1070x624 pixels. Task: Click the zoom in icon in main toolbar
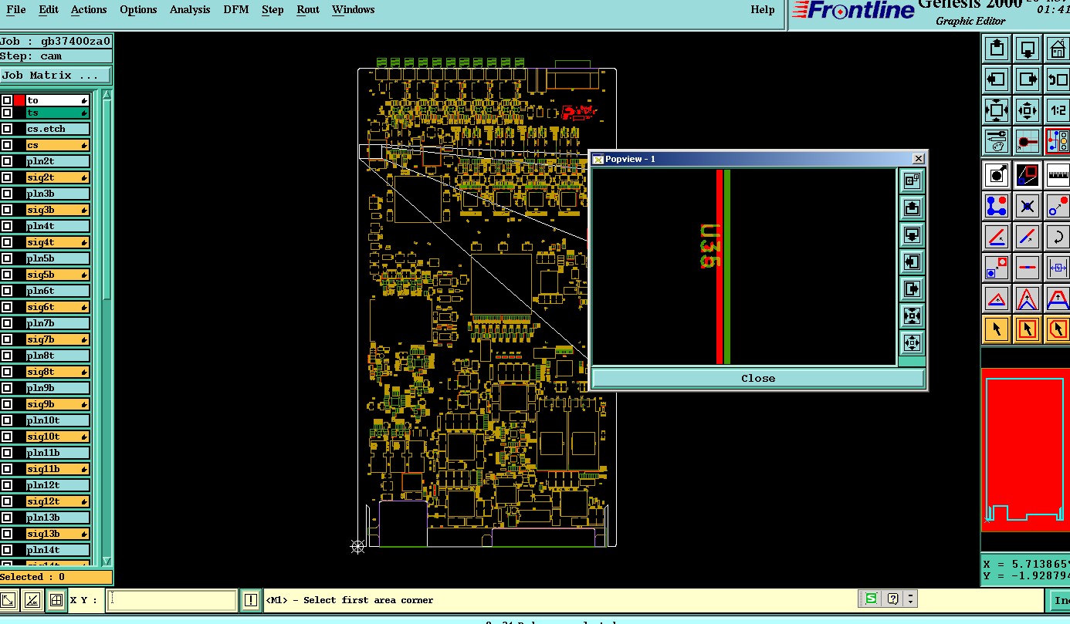click(x=997, y=110)
